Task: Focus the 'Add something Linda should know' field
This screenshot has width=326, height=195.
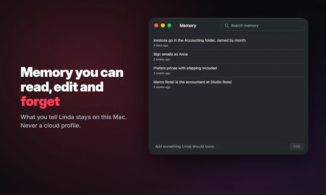Action: (220, 147)
